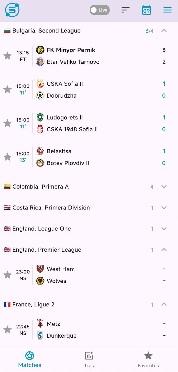Click the Wolves club badge

pyautogui.click(x=40, y=281)
